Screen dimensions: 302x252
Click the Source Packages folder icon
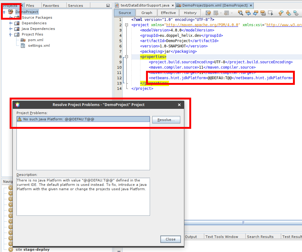(17, 17)
